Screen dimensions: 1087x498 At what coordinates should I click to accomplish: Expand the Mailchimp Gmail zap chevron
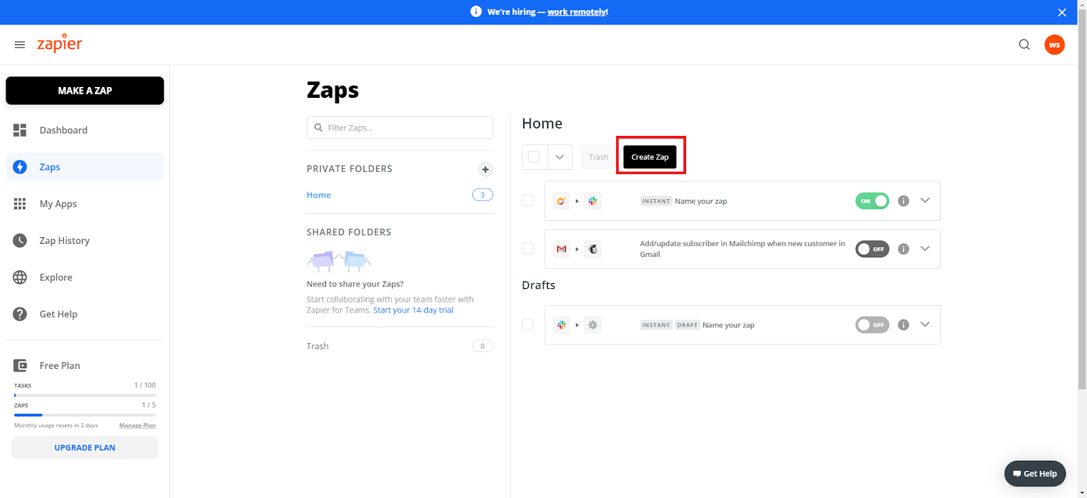(x=925, y=249)
